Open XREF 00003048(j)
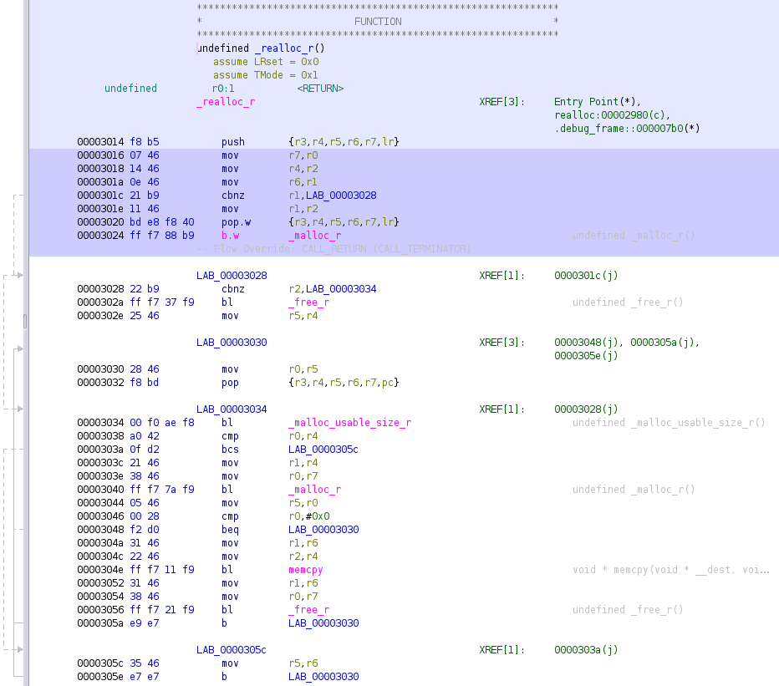The width and height of the screenshot is (779, 686). 586,343
